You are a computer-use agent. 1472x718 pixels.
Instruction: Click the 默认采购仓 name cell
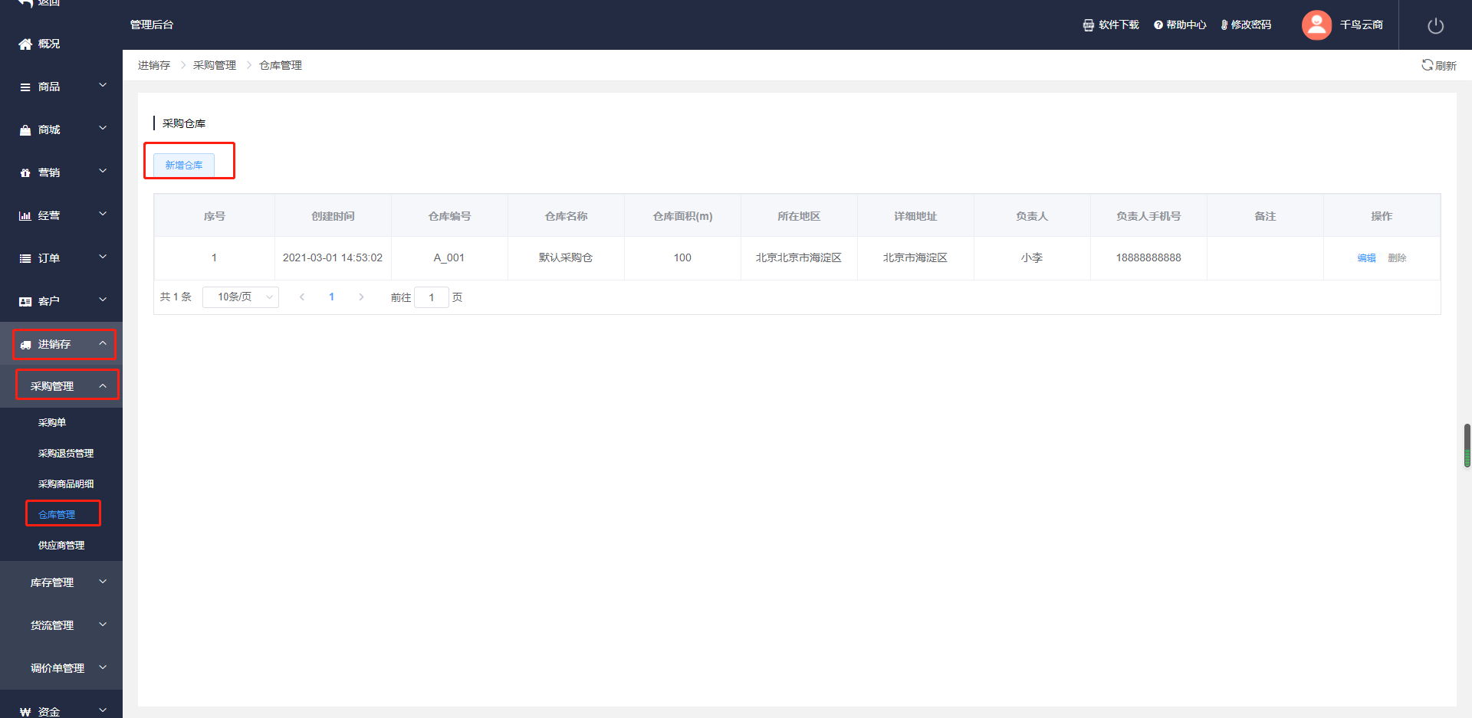coord(566,258)
